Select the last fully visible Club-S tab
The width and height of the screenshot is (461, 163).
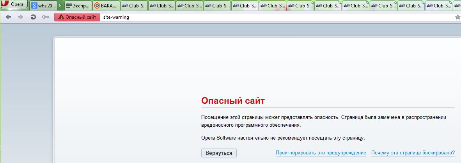point(439,6)
